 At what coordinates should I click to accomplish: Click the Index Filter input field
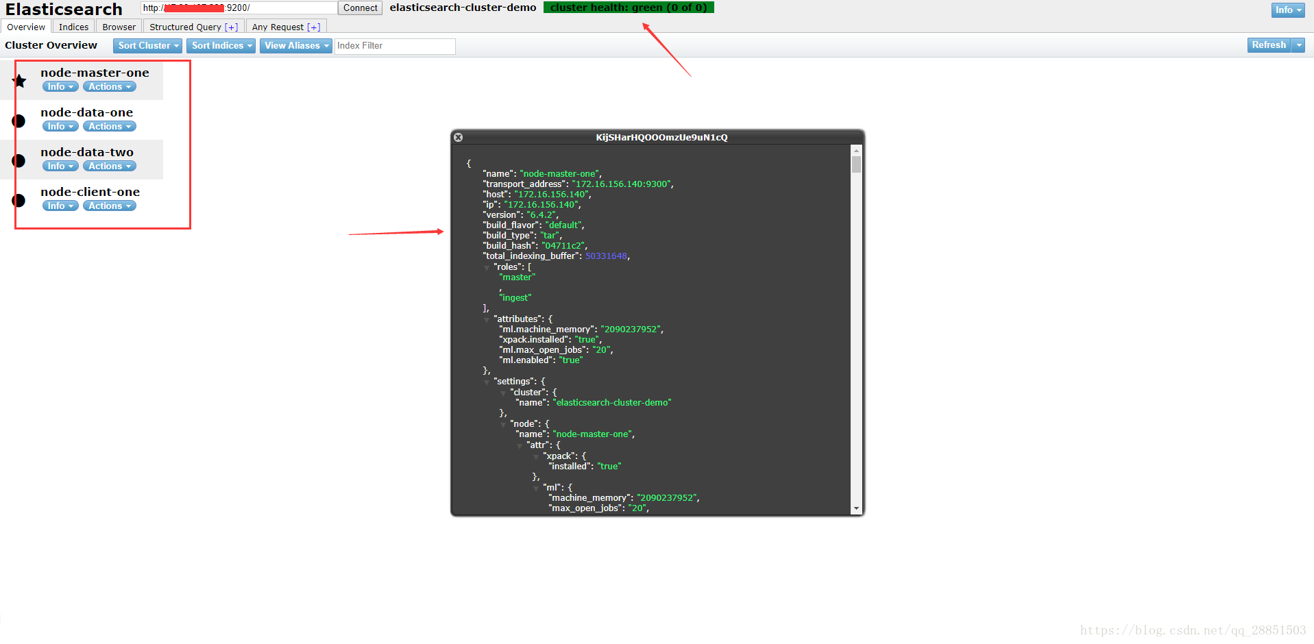point(395,46)
